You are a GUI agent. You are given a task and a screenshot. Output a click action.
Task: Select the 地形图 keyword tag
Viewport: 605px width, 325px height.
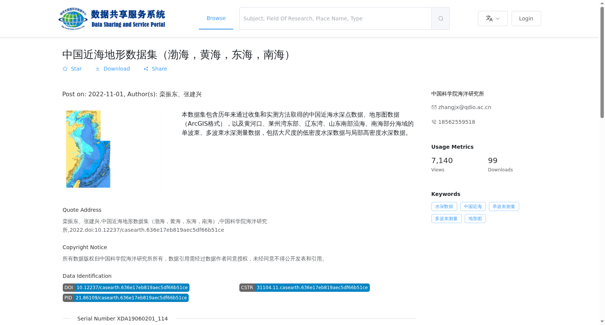tap(475, 219)
